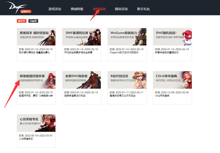Viewport: 220px width, 153px height.
Task: Click 超值拼团拼，赢取12强化券 description link
Action: 35,95
